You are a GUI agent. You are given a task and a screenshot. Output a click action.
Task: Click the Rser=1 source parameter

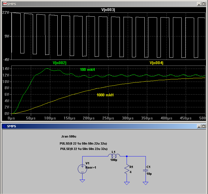tap(91, 167)
